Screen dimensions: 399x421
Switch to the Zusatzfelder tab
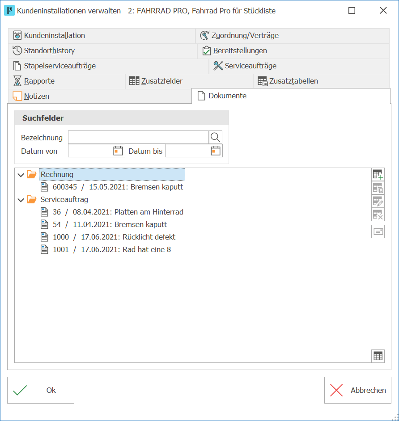pos(189,81)
